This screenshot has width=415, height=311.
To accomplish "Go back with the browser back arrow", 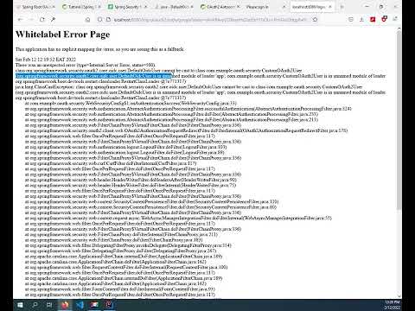I will coord(20,20).
